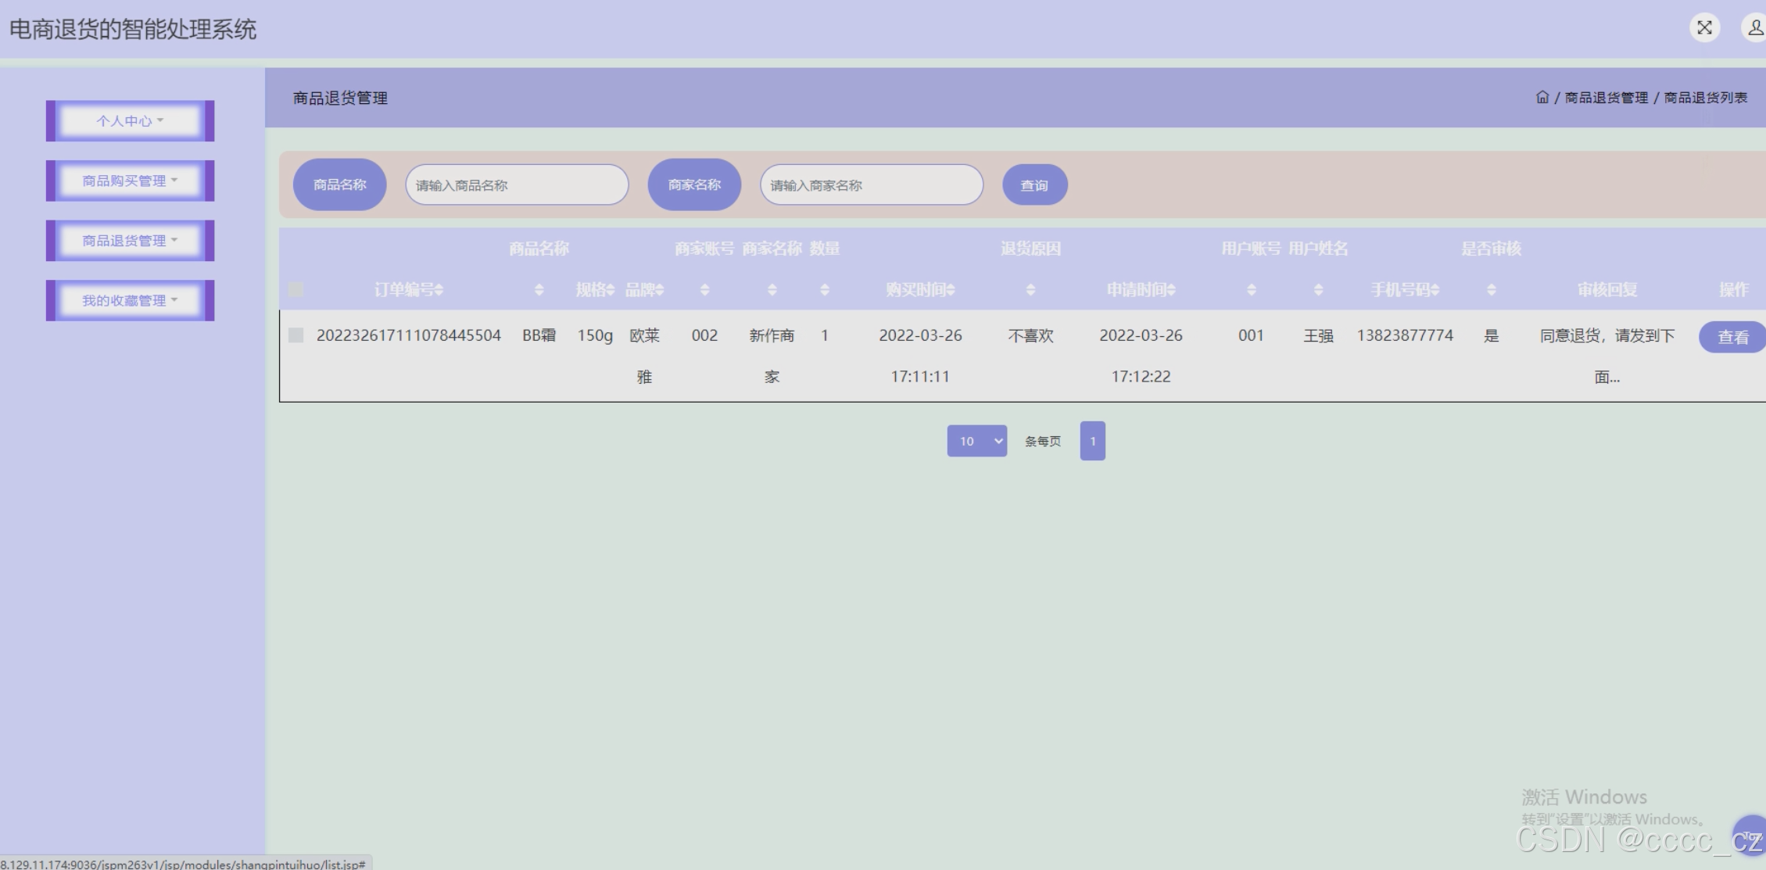Open the user profile icon at top right
This screenshot has width=1766, height=870.
pos(1755,28)
